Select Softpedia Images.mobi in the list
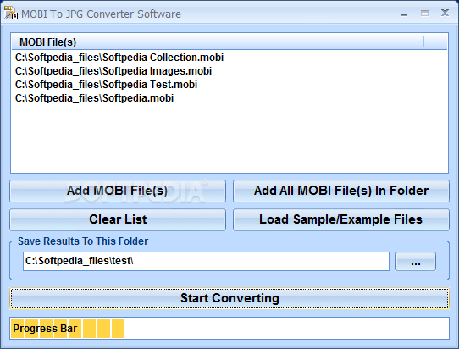This screenshot has height=349, width=459. [113, 71]
